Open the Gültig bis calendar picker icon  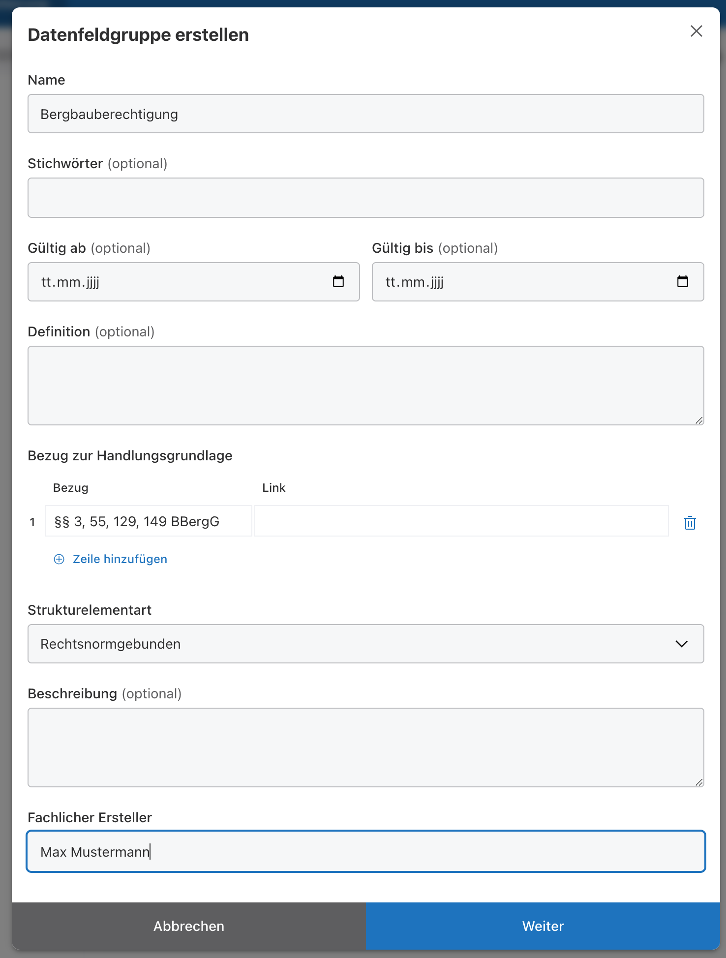pyautogui.click(x=682, y=282)
